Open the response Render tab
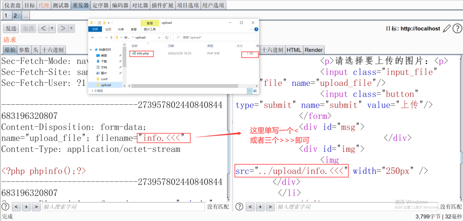This screenshot has height=221, width=463. pos(313,50)
